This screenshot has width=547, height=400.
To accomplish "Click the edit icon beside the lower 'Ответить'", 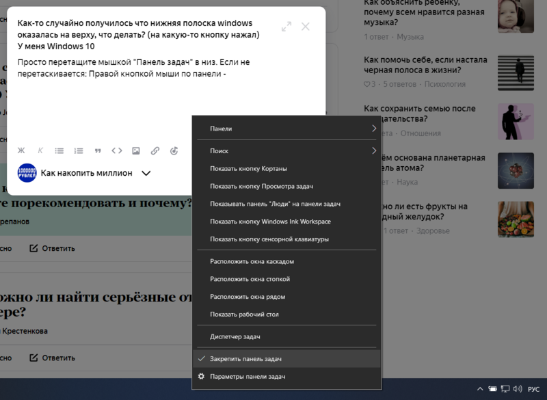I will tap(34, 358).
